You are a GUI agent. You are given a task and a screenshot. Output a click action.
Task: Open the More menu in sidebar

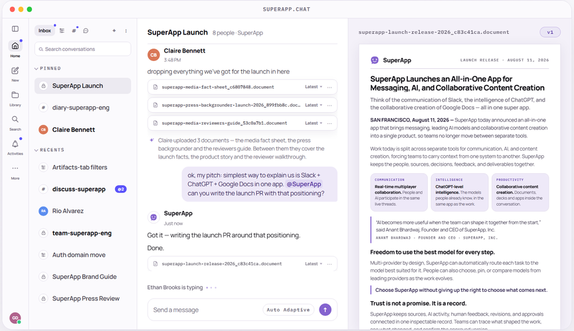pyautogui.click(x=15, y=168)
